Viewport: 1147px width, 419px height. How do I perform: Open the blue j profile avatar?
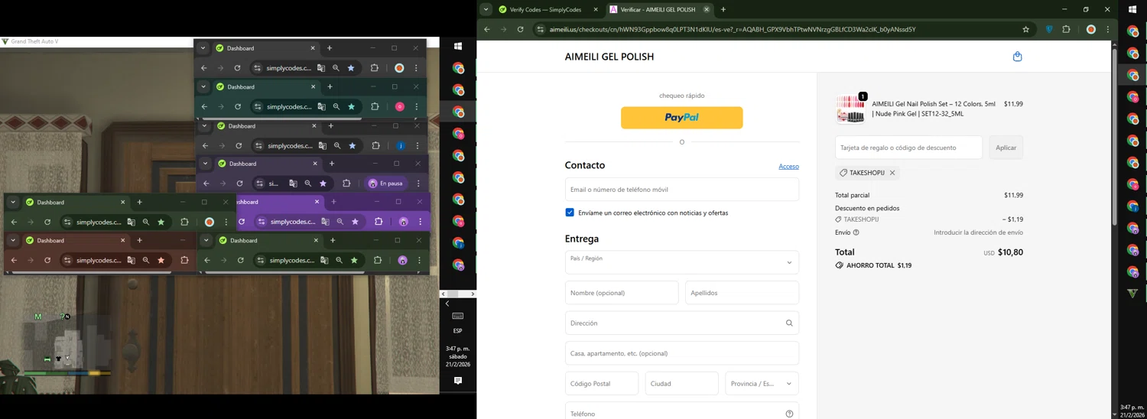[401, 146]
